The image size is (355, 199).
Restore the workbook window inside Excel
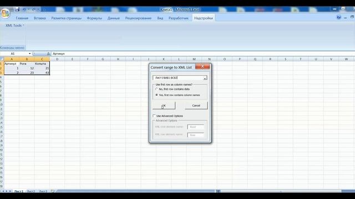coord(352,17)
